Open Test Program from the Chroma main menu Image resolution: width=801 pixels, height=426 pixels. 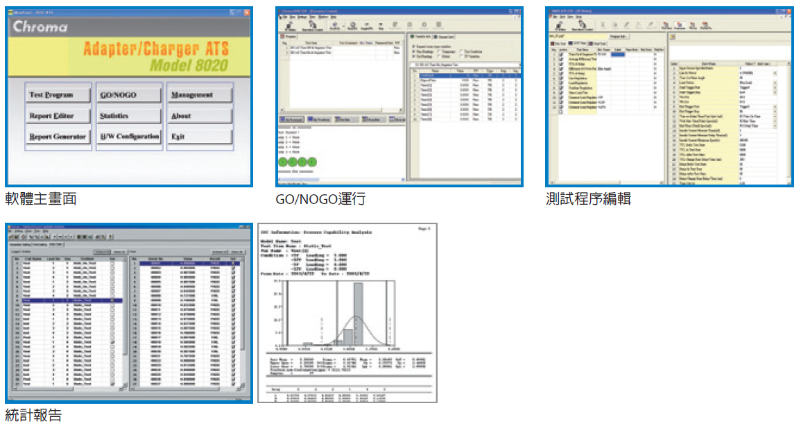click(58, 95)
